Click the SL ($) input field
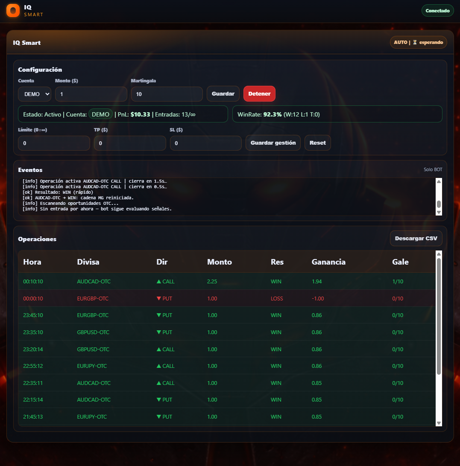 tap(205, 143)
